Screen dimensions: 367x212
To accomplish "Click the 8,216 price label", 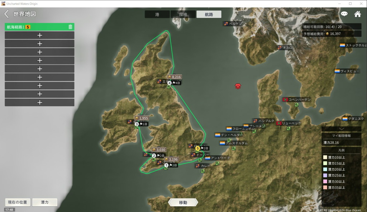I will (x=175, y=77).
